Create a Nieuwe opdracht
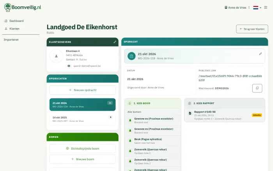 pos(83,90)
